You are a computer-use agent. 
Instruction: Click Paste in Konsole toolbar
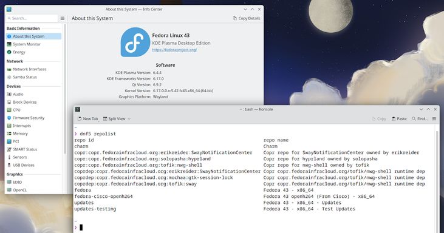[399, 119]
